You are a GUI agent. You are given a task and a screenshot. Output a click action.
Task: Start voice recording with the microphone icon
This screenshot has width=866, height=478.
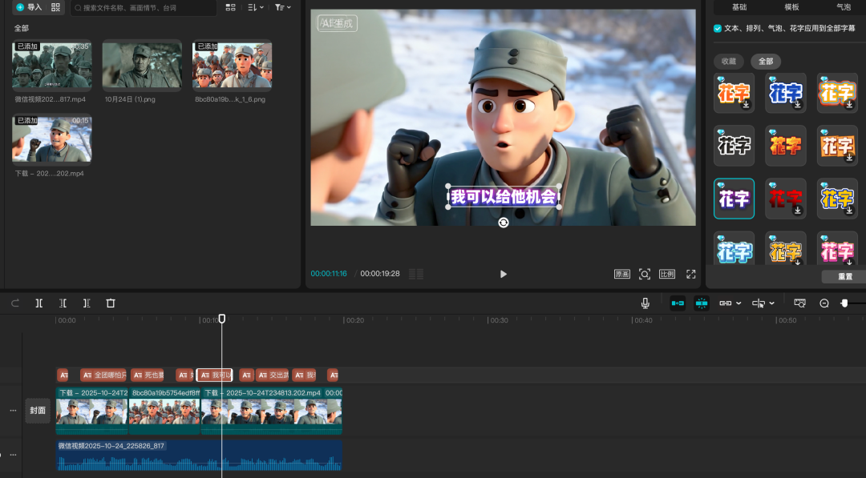point(645,303)
